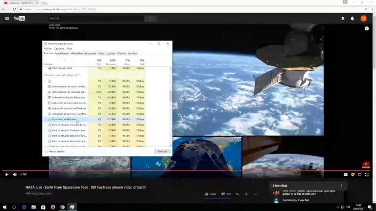Screen dimensions: 376x211
Task: Click the Reiniciar button
Action: [162, 151]
